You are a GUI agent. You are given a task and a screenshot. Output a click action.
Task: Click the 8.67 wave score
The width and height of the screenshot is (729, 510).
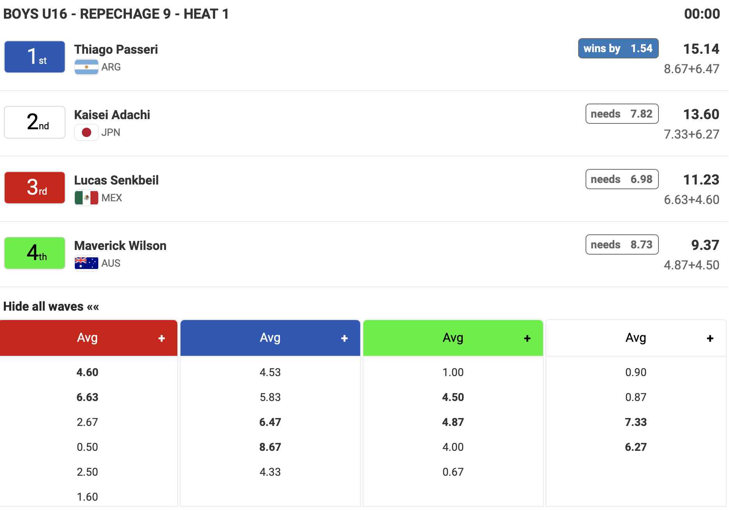click(x=270, y=447)
